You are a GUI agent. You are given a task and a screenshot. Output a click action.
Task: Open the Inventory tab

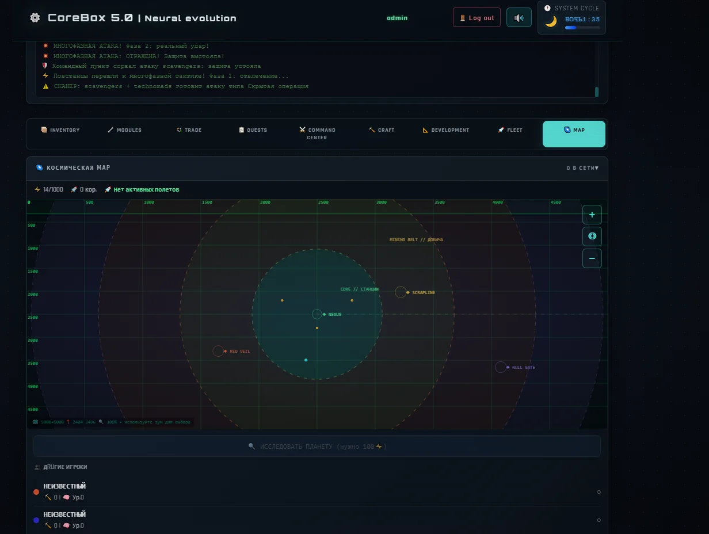pos(60,130)
